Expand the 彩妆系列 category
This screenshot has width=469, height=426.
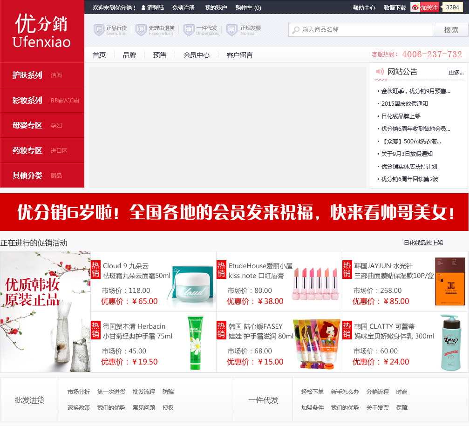[27, 100]
